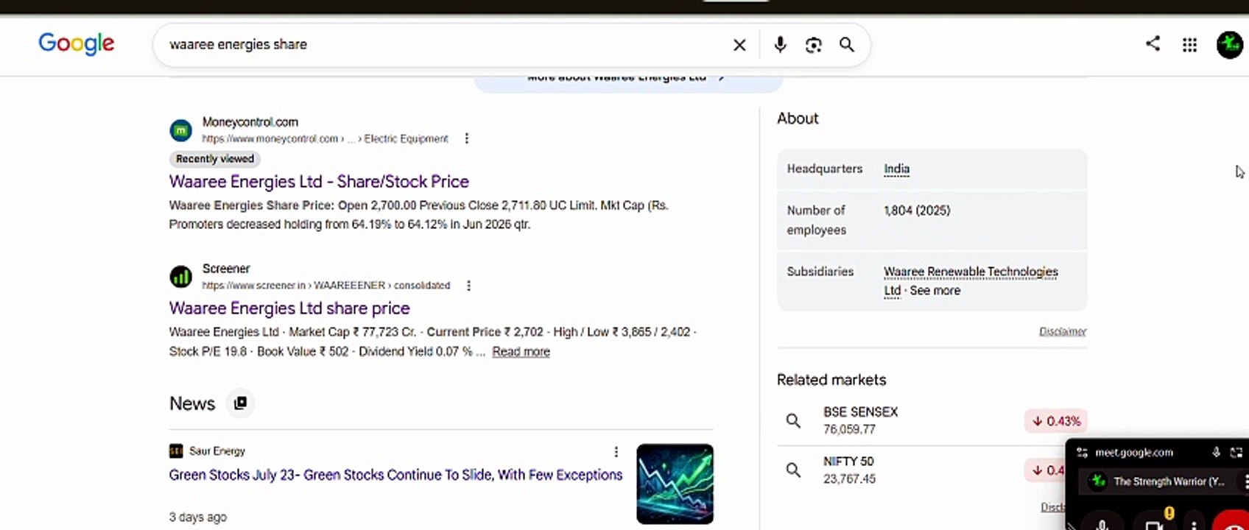The image size is (1249, 530).
Task: Click the Screener site name
Action: point(226,269)
